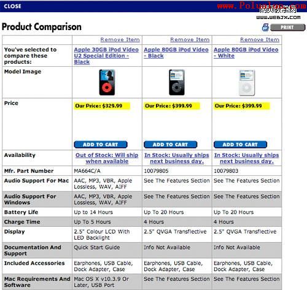Click the gray PRINT button
Viewport: 307px width, 290px height.
287,27
